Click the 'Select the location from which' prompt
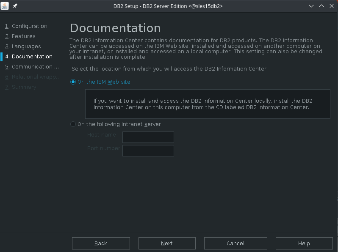Viewport: 338px width, 252px height. point(170,69)
